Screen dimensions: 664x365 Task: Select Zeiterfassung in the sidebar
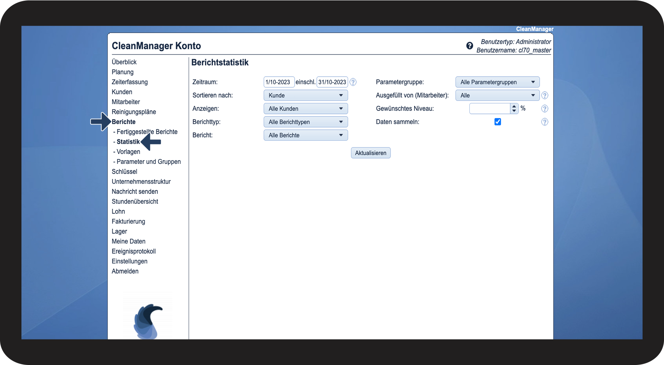130,82
